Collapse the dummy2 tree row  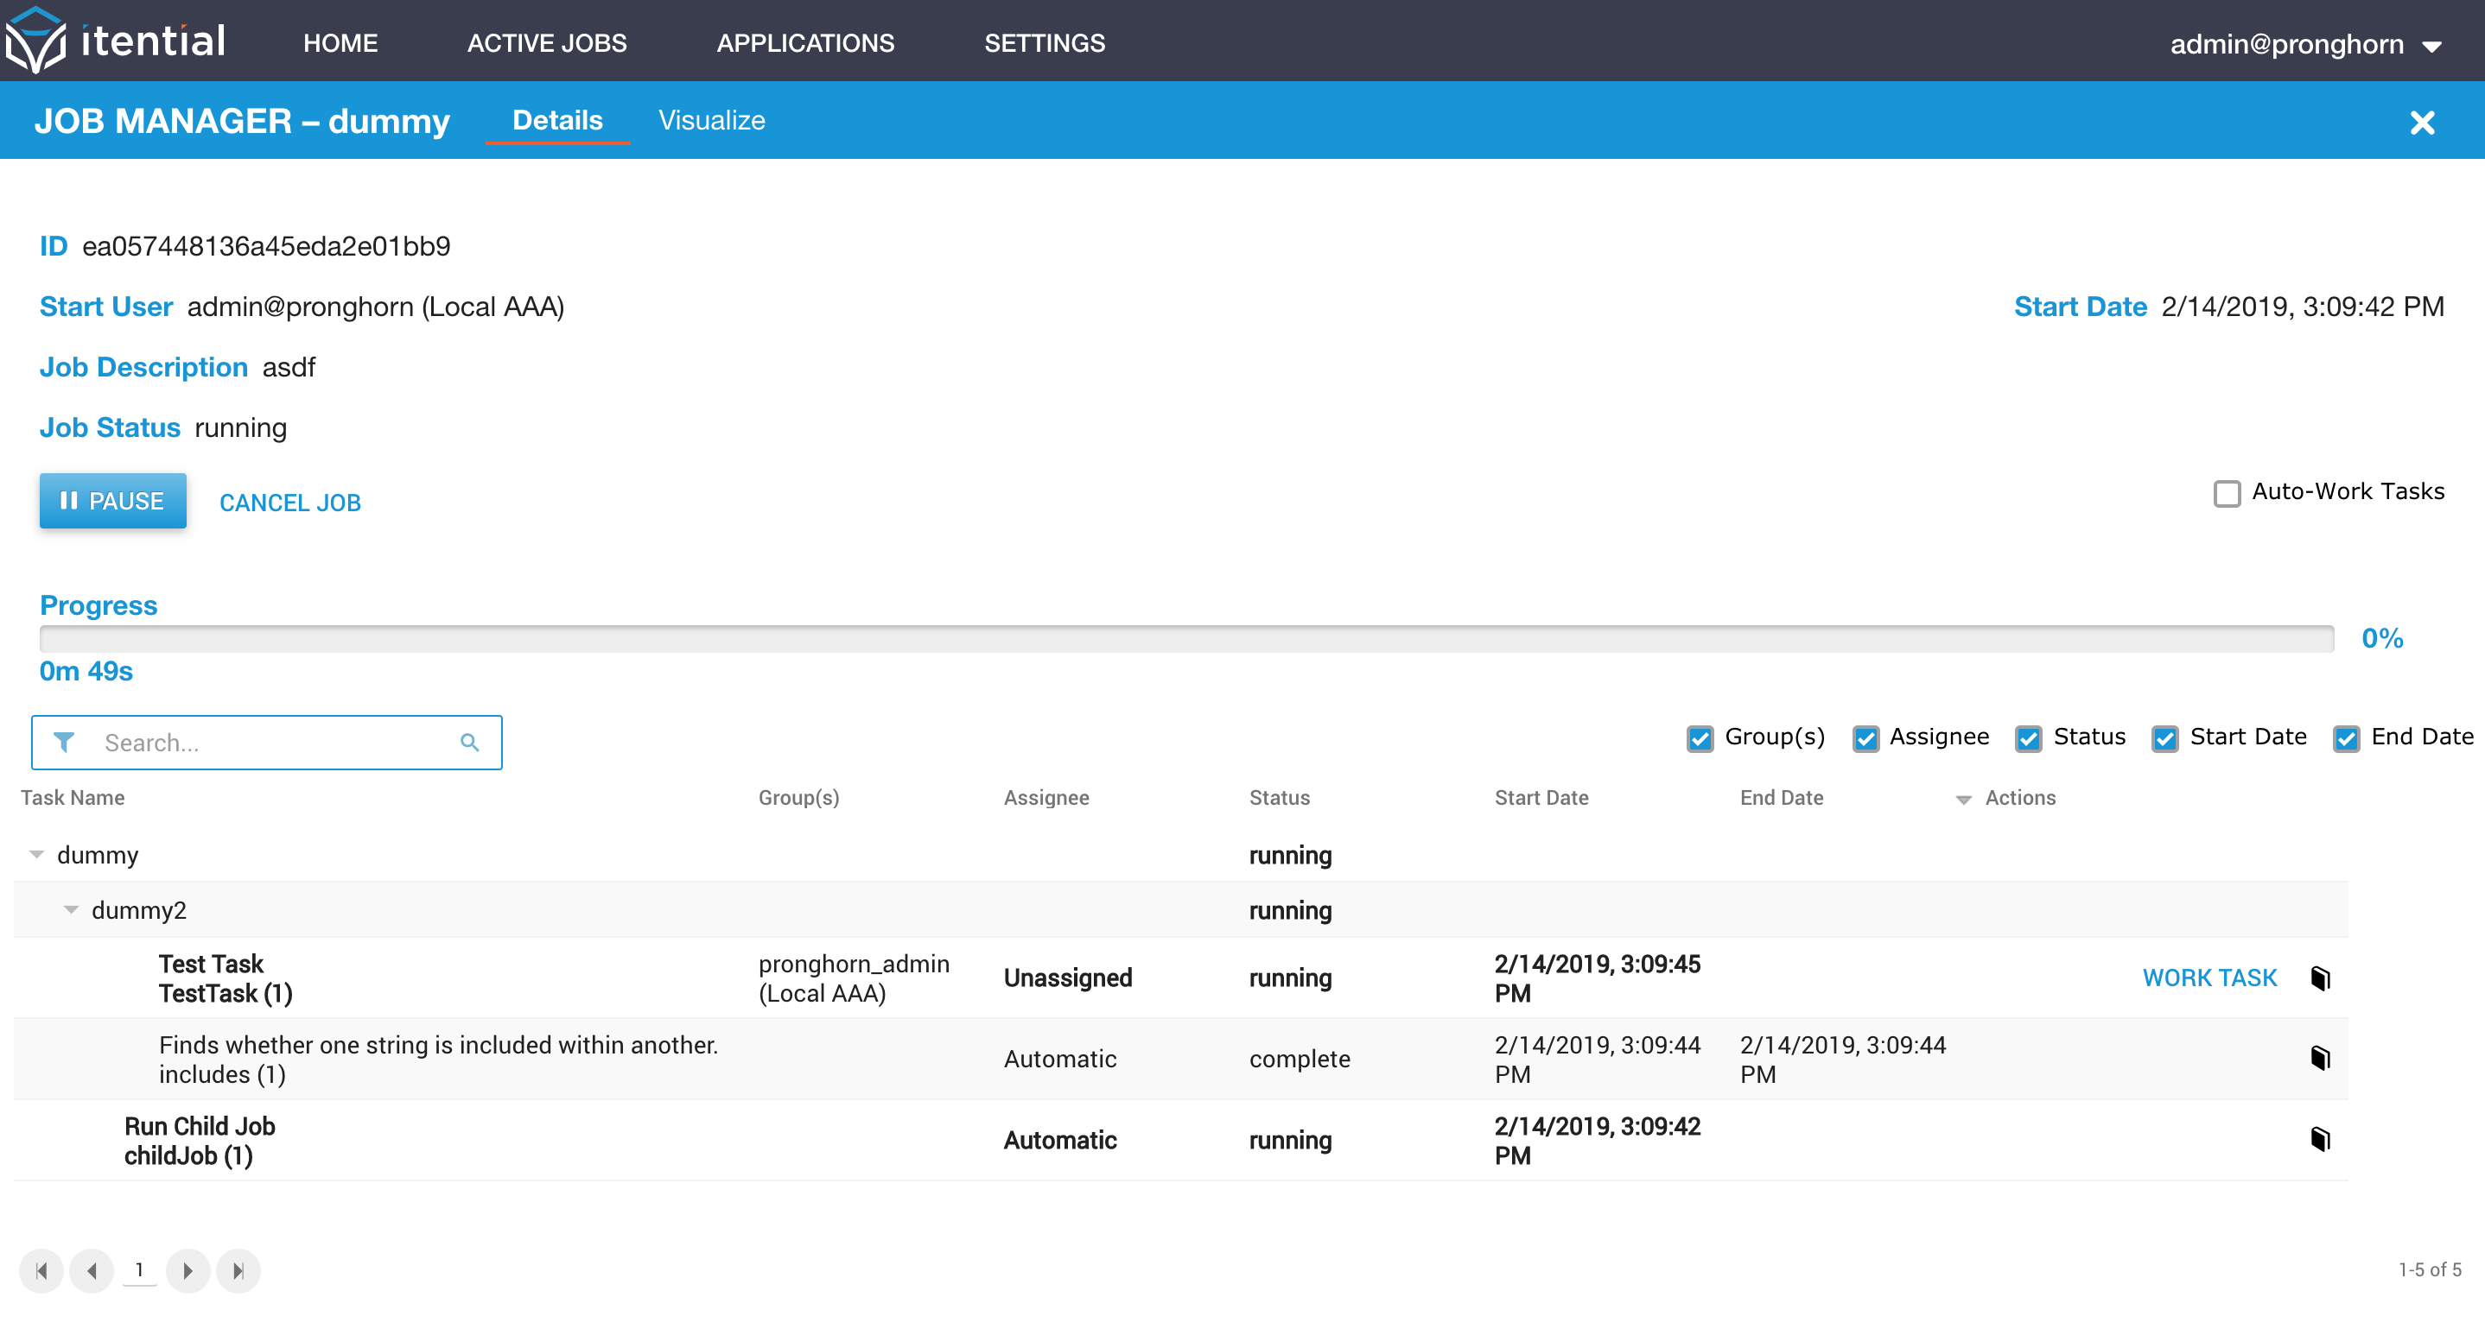tap(71, 909)
